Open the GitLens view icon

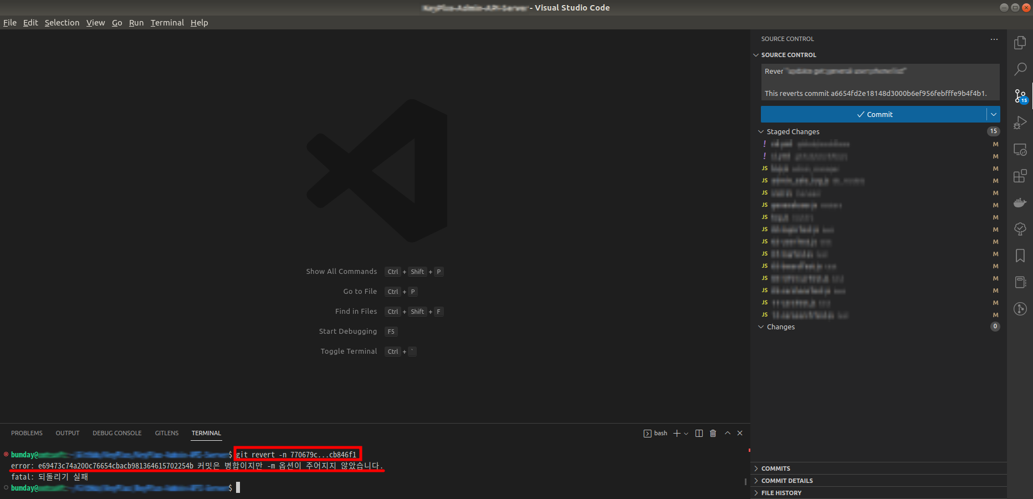pyautogui.click(x=1020, y=309)
